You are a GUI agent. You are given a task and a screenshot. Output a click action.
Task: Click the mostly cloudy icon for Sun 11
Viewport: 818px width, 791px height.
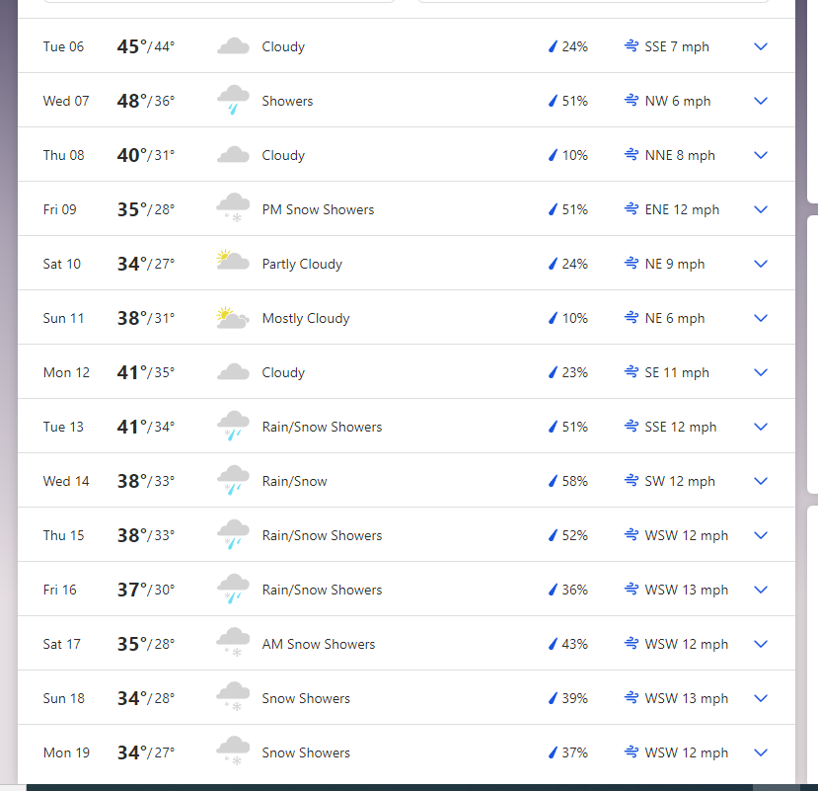(x=233, y=317)
